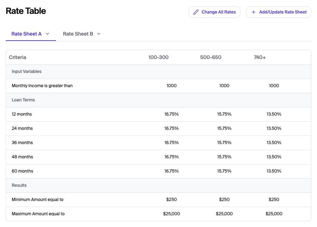This screenshot has width=317, height=227.
Task: Select the Rate Sheet A tab
Action: click(x=26, y=34)
